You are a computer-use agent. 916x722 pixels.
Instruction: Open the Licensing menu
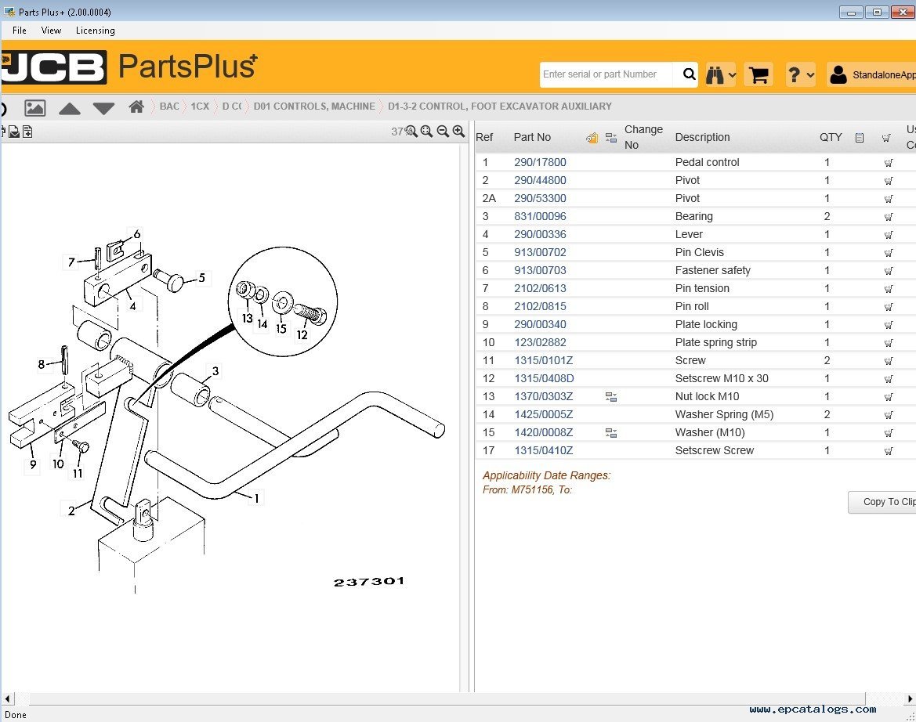click(95, 31)
